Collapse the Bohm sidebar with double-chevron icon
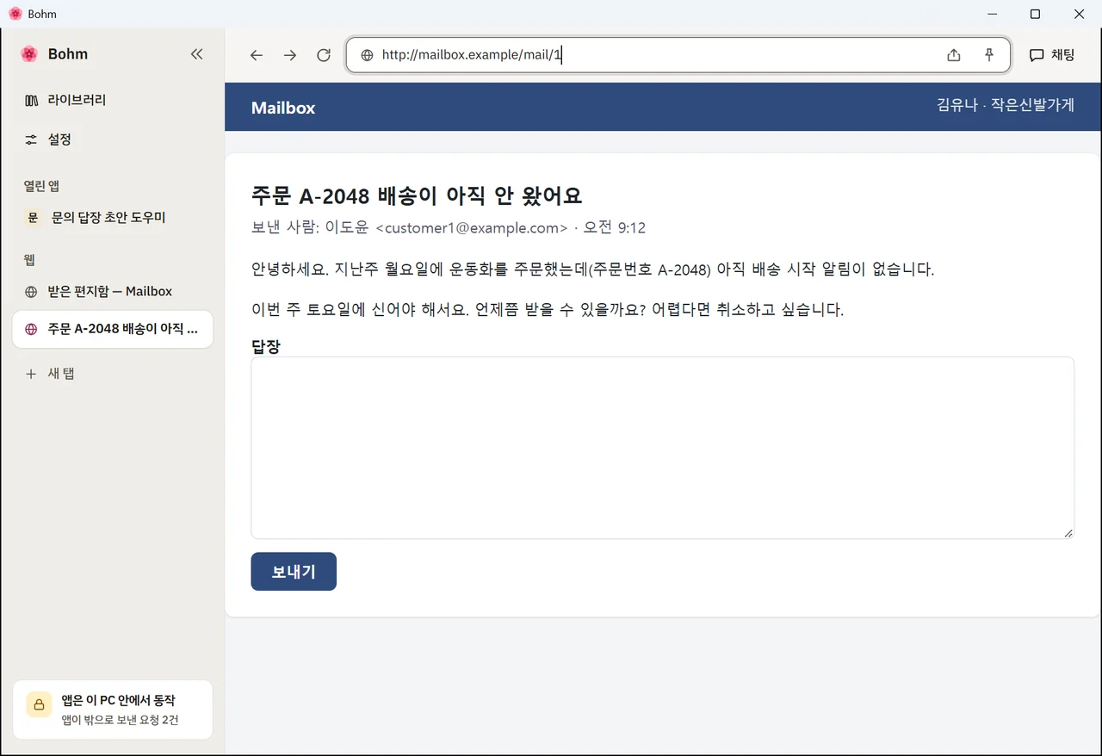This screenshot has width=1102, height=756. pos(196,54)
